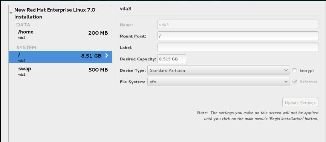Click the vda3 heading in details pane
The image size is (326, 142).
[126, 9]
